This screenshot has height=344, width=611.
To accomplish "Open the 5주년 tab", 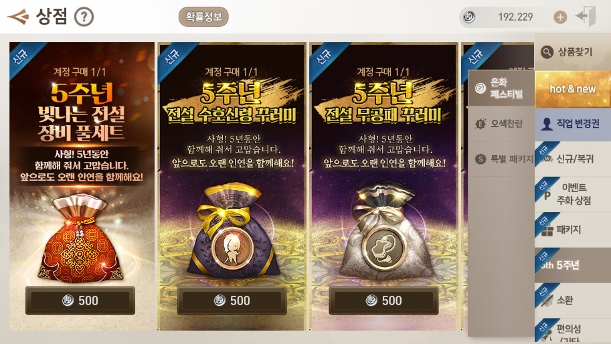I will coord(573,265).
